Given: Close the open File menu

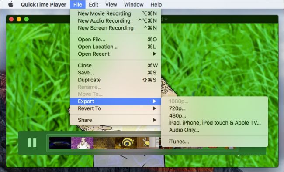Looking at the screenshot, I should [77, 4].
